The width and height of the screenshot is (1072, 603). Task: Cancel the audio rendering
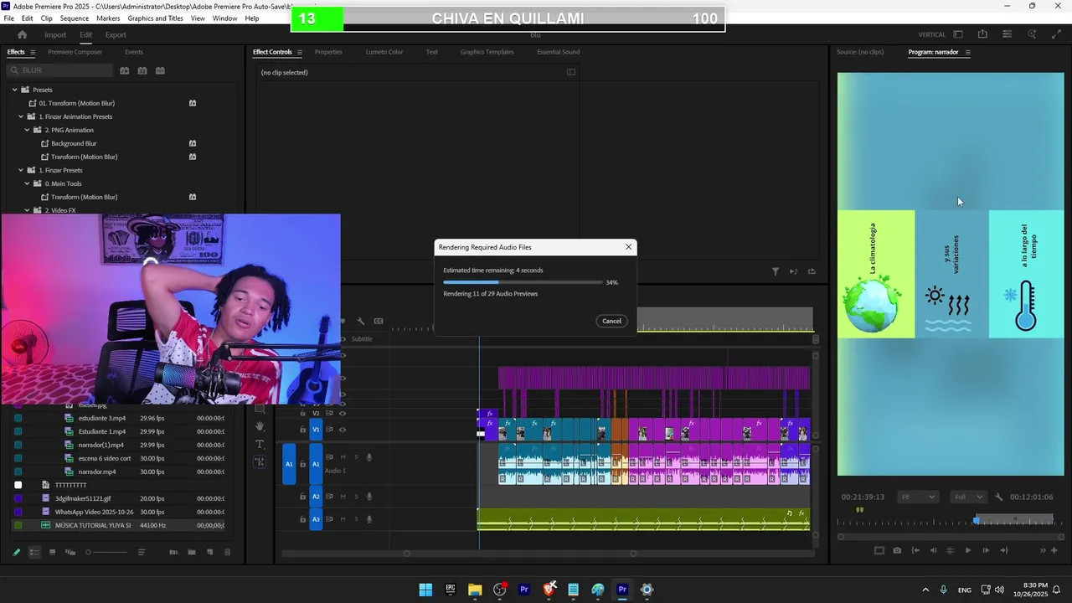point(611,321)
